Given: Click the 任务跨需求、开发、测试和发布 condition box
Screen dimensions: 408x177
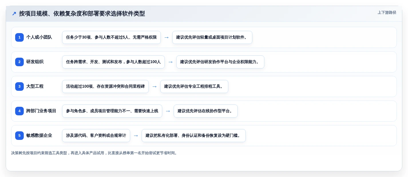Looking at the screenshot, I should (x=113, y=62).
